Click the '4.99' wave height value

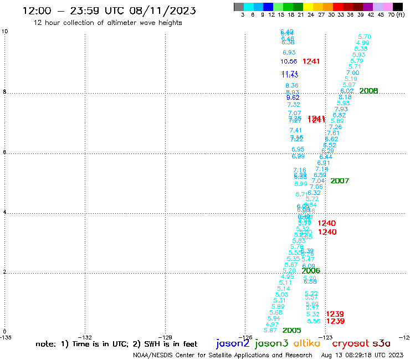(363, 43)
